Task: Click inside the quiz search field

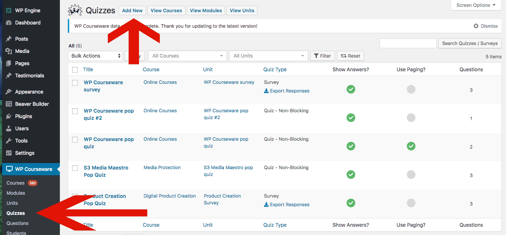Action: pyautogui.click(x=408, y=43)
